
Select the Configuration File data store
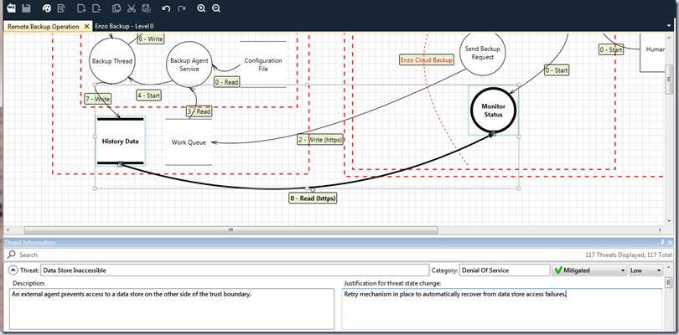(263, 64)
